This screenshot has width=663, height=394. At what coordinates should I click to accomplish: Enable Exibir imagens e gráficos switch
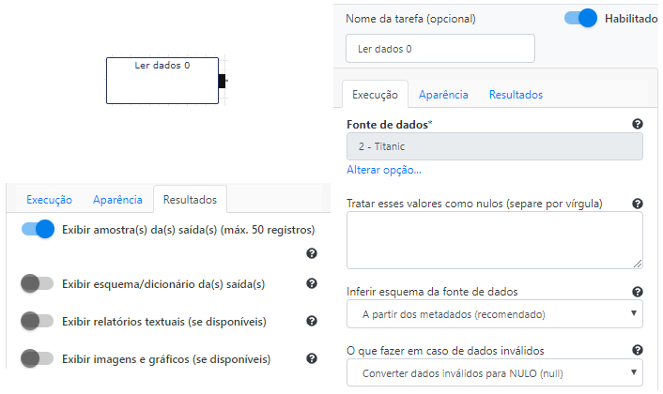[x=38, y=358]
